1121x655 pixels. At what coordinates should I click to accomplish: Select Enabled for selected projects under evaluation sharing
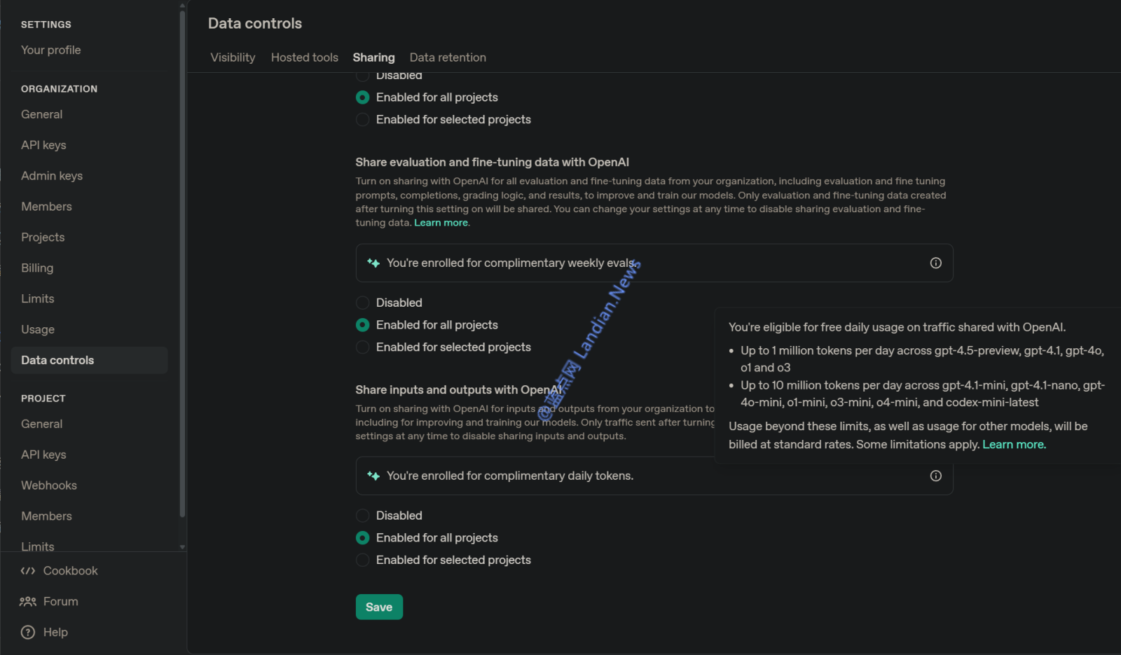coord(363,347)
